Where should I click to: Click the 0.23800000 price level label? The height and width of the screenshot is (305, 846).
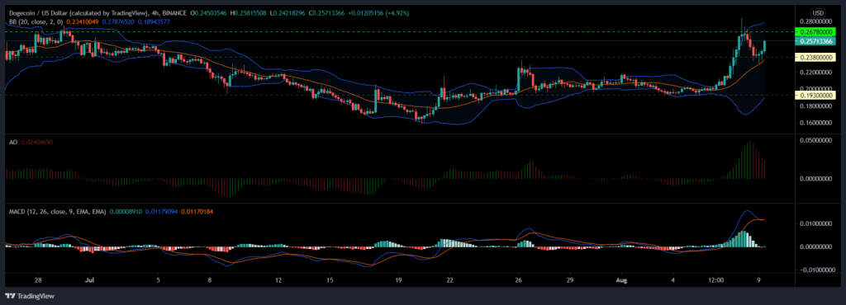[816, 57]
